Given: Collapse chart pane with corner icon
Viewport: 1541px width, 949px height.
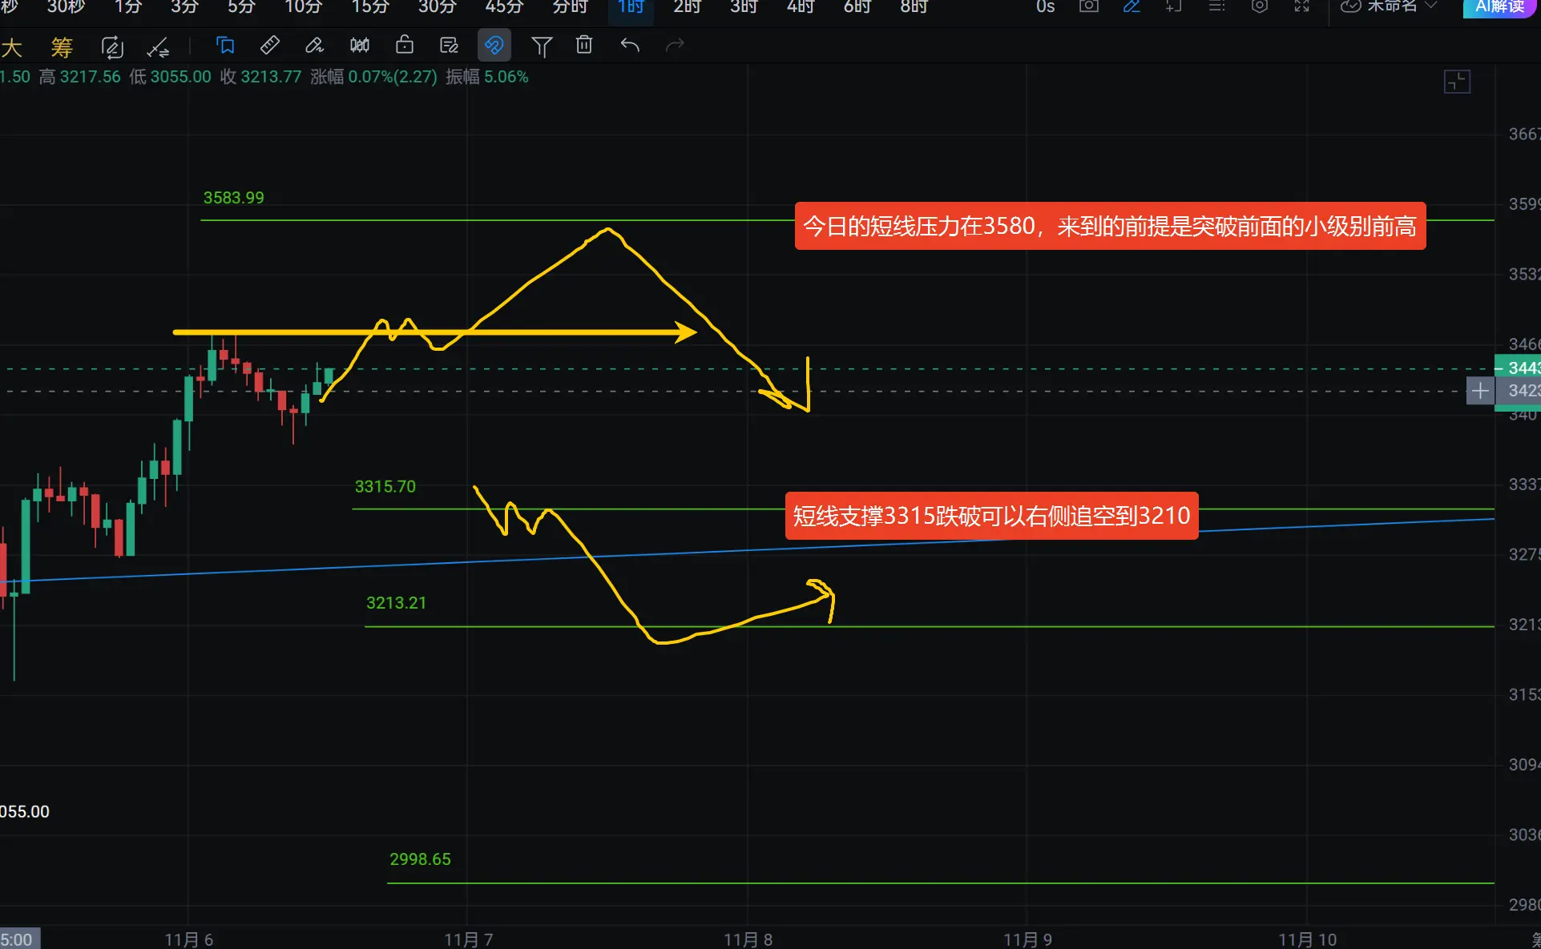Looking at the screenshot, I should (x=1457, y=82).
